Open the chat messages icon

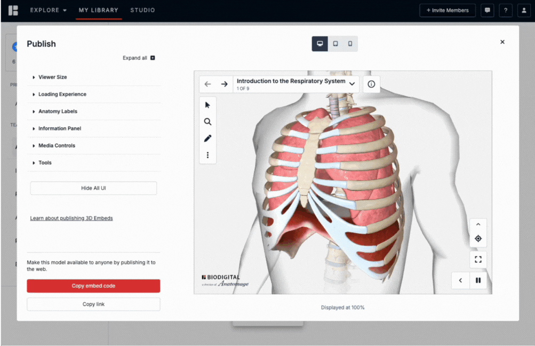tap(487, 10)
